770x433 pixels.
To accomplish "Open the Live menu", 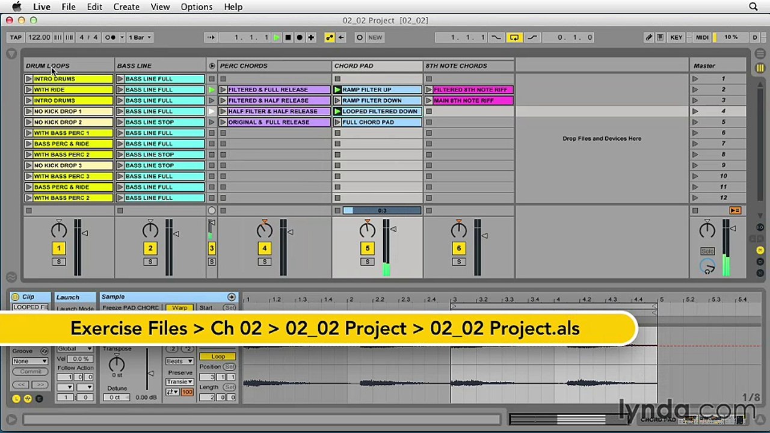I will 42,7.
